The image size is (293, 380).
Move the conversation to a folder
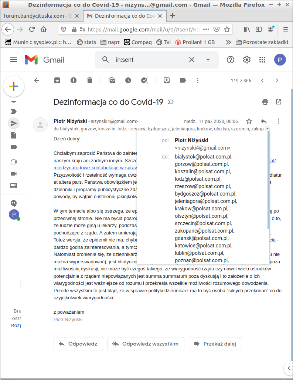coord(167,80)
